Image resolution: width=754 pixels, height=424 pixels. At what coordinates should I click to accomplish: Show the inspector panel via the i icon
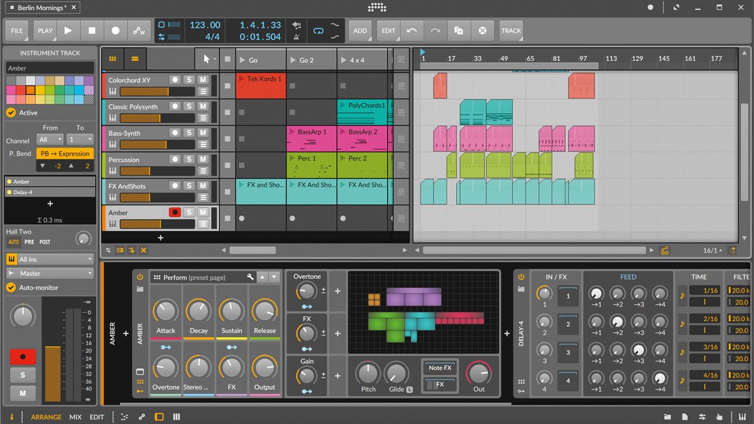pyautogui.click(x=11, y=416)
